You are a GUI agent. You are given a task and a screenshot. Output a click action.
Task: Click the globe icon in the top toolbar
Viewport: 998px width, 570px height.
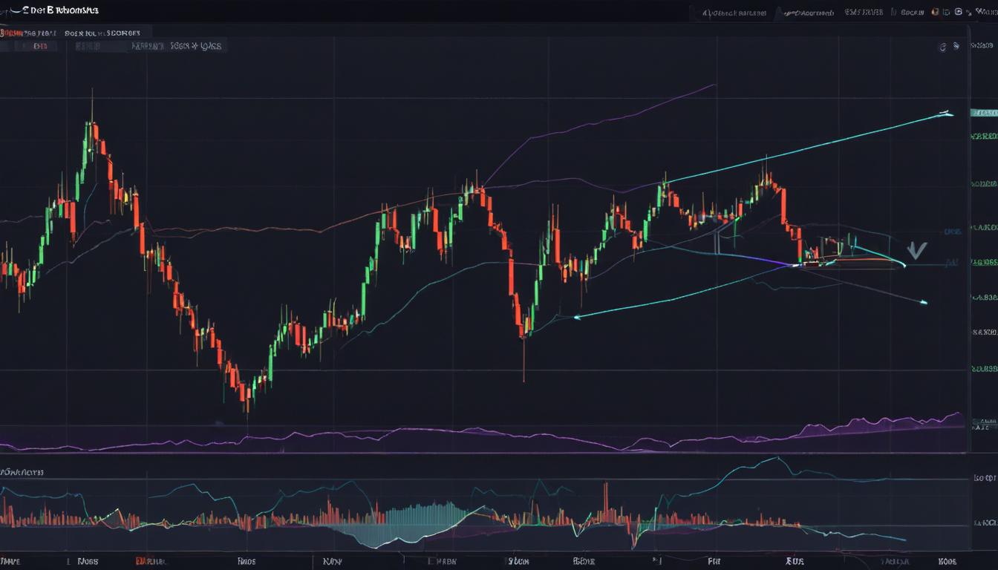[x=958, y=12]
